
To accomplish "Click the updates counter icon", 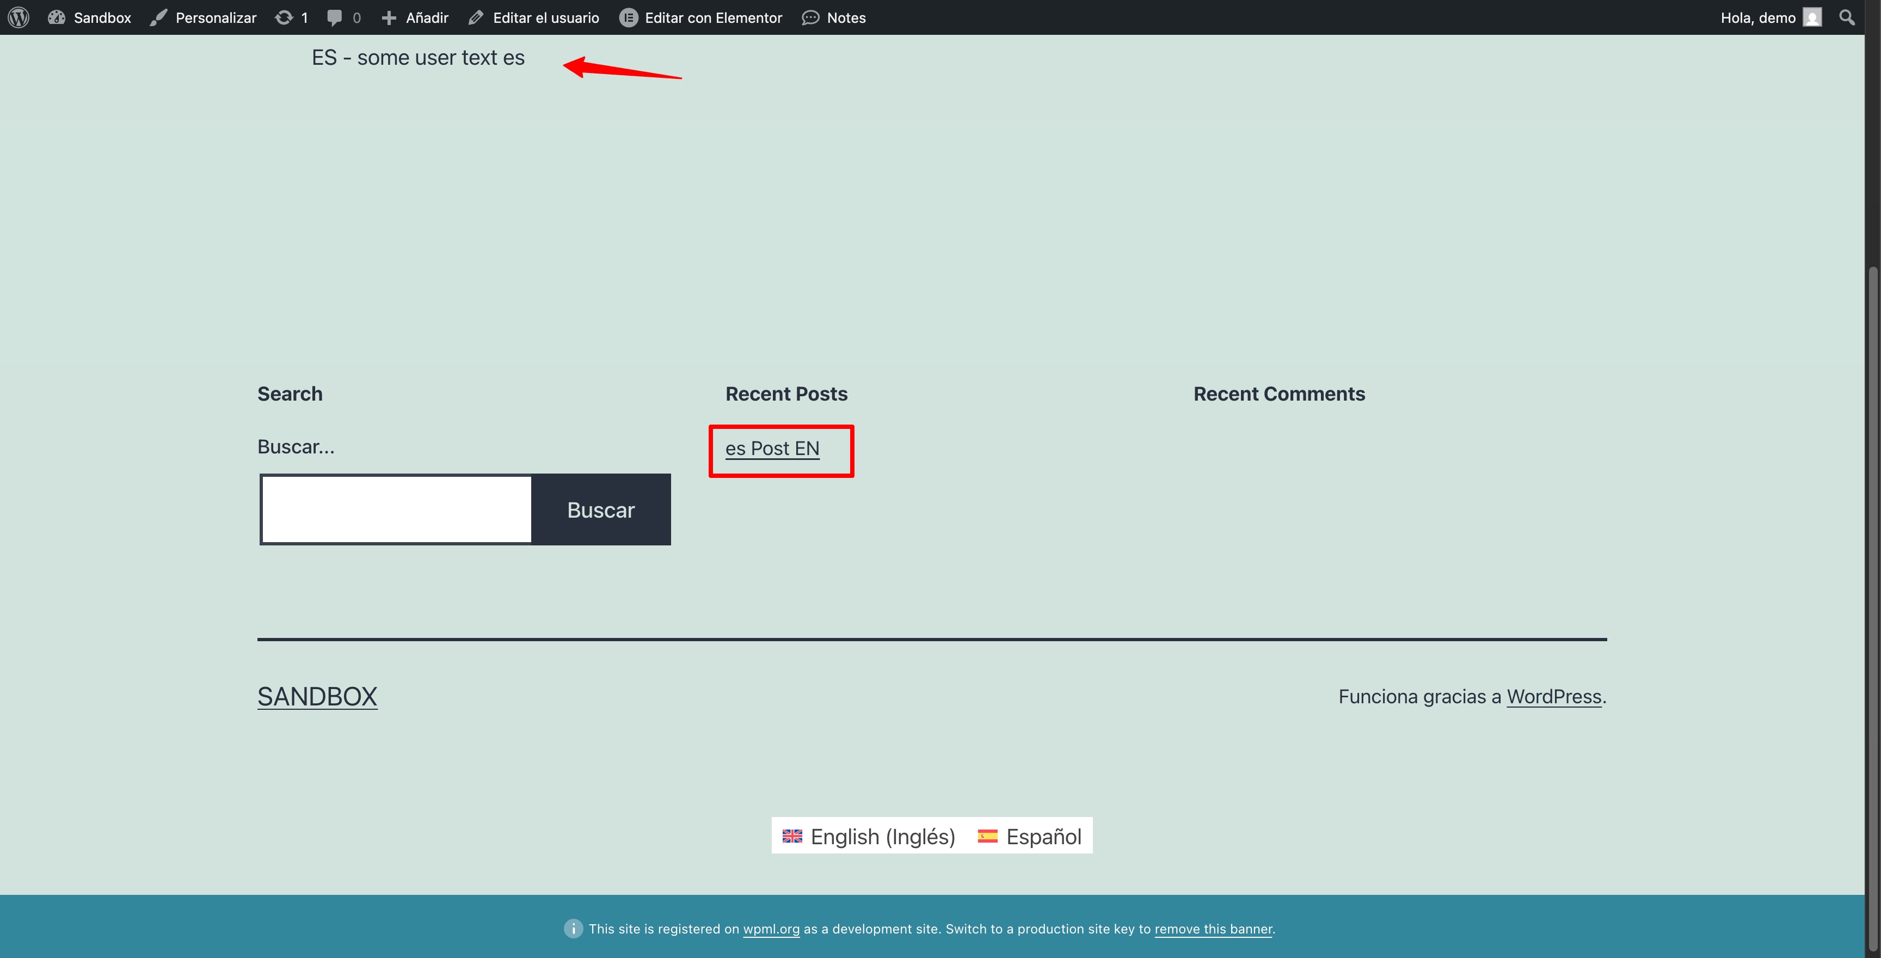I will [x=291, y=17].
